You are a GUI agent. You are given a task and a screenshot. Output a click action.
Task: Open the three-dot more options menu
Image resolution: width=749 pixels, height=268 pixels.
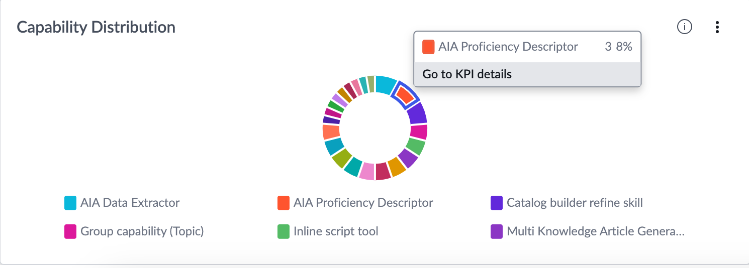pyautogui.click(x=717, y=27)
